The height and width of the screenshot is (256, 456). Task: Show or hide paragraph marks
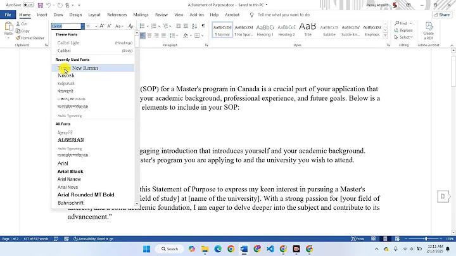pos(203,26)
